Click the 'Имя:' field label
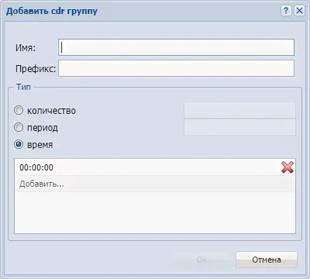 [x=26, y=48]
